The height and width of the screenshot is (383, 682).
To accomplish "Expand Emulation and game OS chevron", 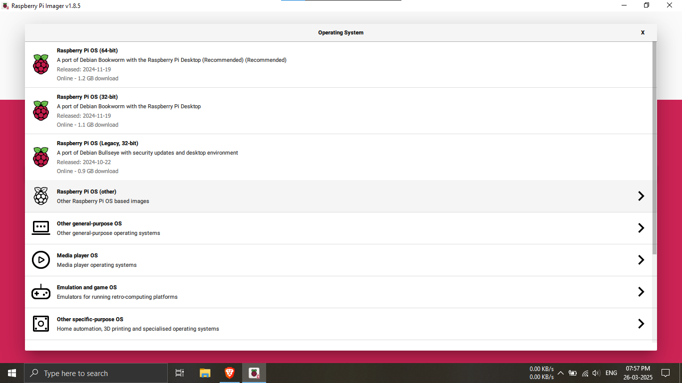I will coord(641,292).
